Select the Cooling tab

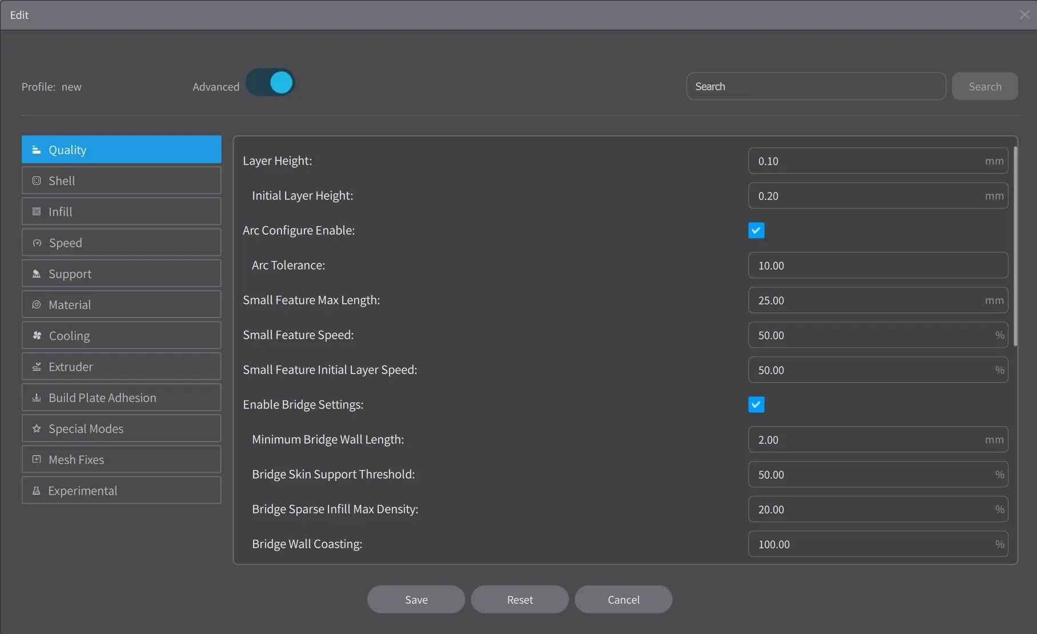click(121, 335)
